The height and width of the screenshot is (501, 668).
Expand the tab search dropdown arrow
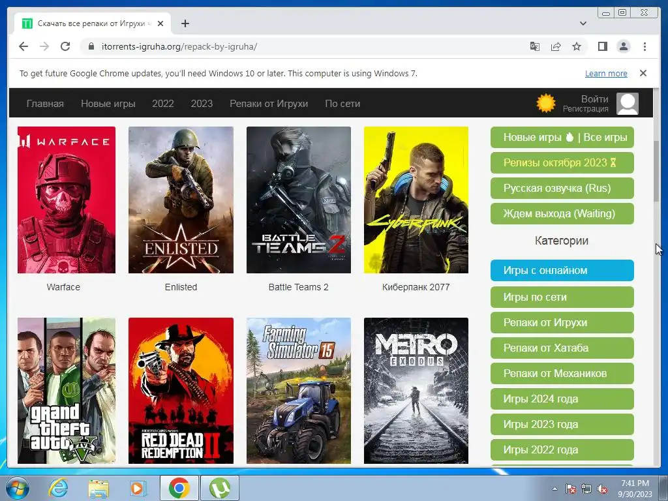point(583,23)
